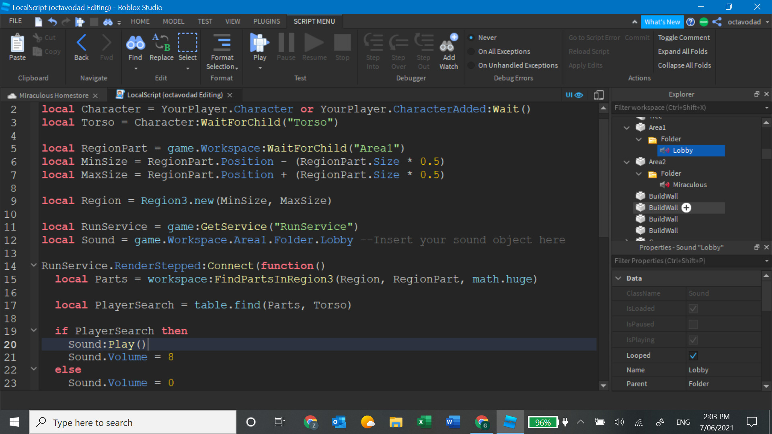Click the Paste clipboard icon
Viewport: 772px width, 434px height.
[x=17, y=43]
